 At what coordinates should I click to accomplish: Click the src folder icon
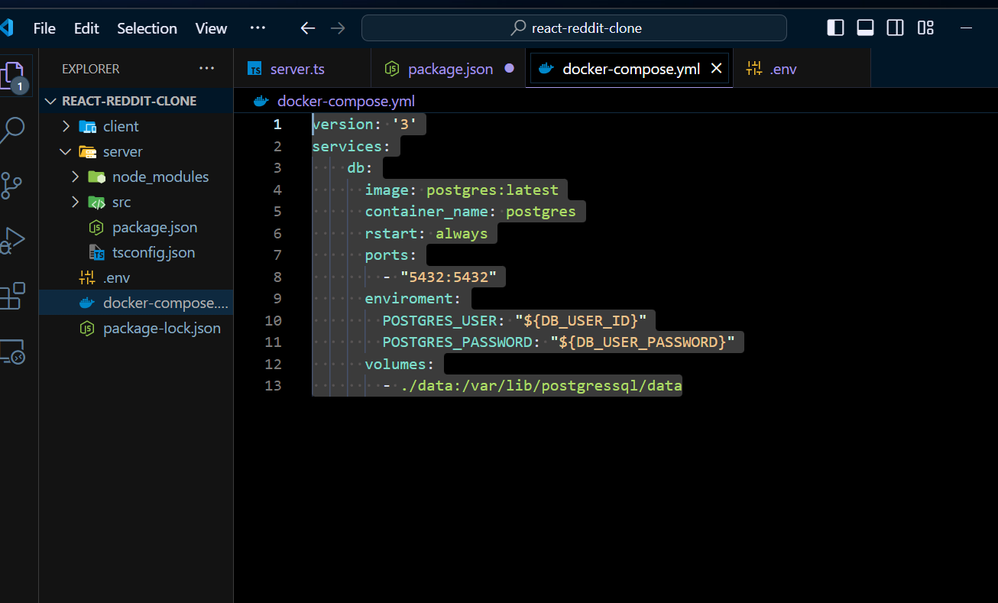97,202
